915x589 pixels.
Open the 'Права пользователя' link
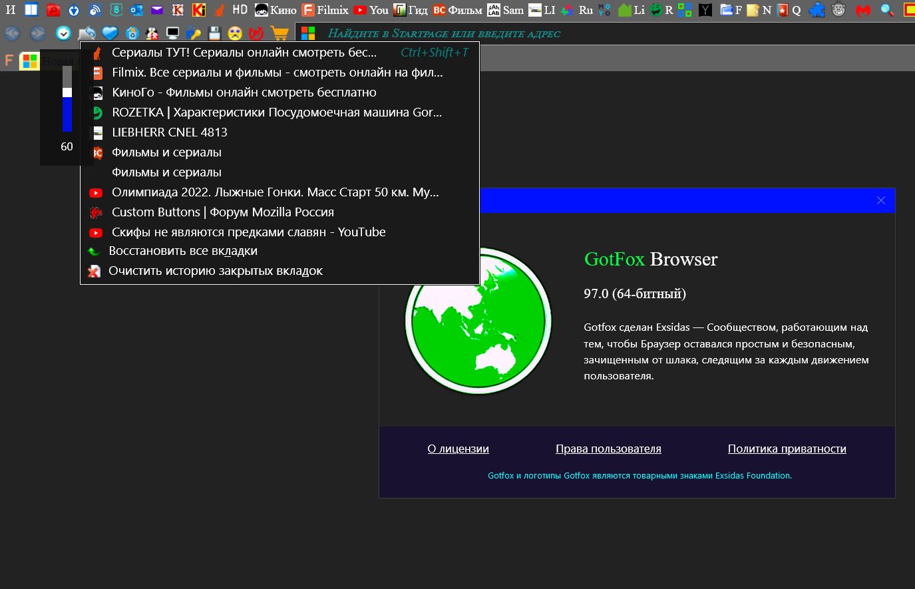pos(608,449)
